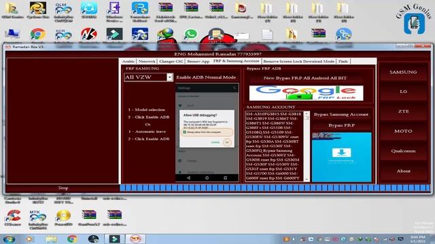Click the empty log panel on left
This screenshot has height=244, width=435.
[63, 121]
